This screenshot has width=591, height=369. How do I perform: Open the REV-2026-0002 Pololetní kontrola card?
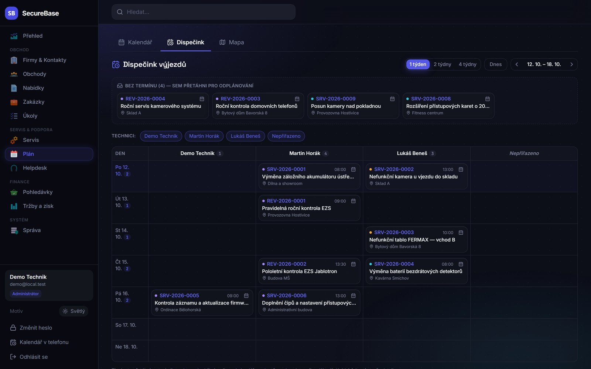tap(310, 271)
